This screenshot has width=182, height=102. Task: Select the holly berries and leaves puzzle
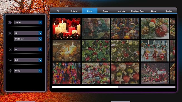pyautogui.click(x=96, y=51)
